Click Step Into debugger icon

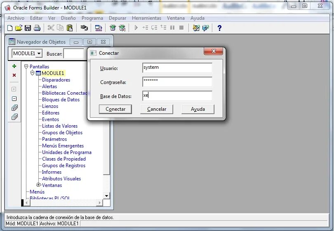pos(145,28)
